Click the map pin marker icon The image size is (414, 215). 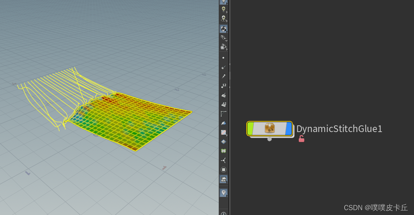click(223, 193)
